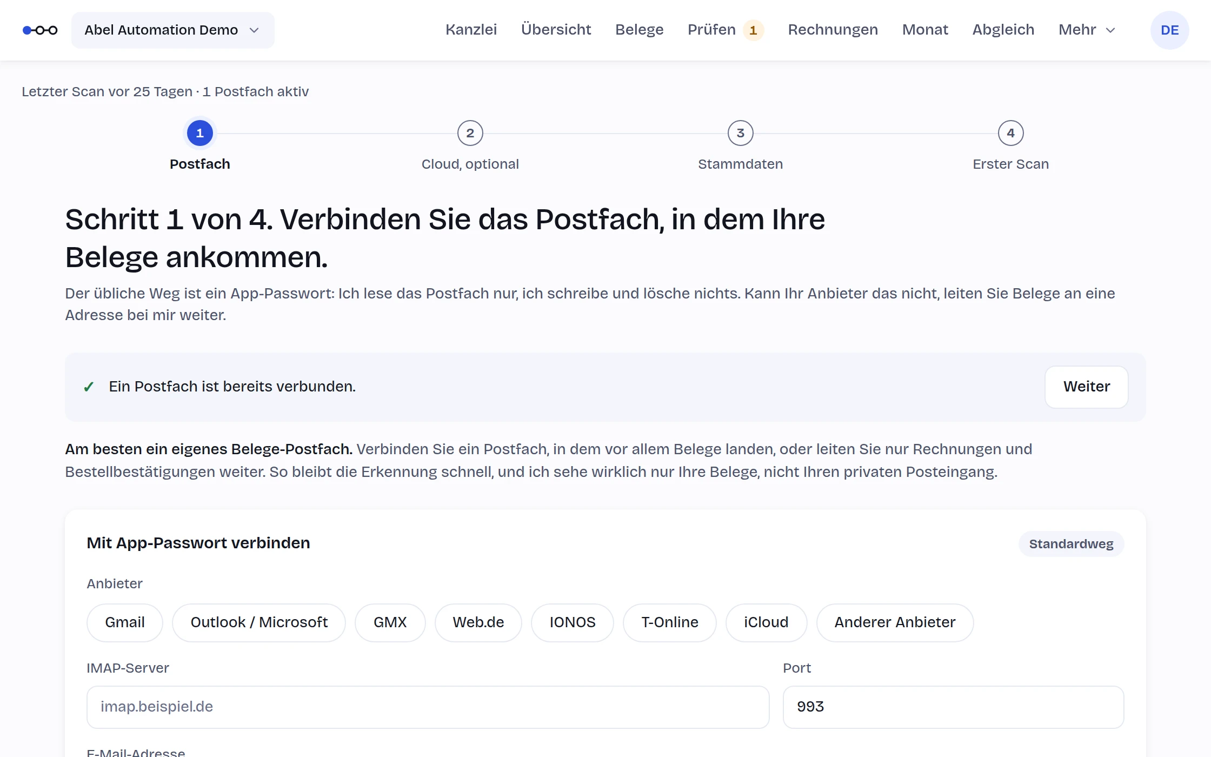The width and height of the screenshot is (1211, 757).
Task: Click the orange badge 1 next to Prüfen
Action: 753,30
